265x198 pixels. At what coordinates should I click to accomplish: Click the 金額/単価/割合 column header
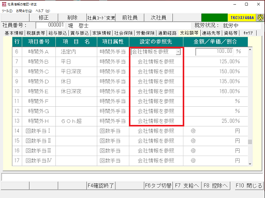click(215, 41)
